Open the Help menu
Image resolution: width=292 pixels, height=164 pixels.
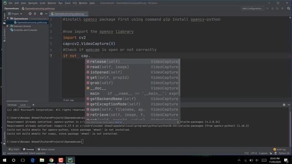92,3
